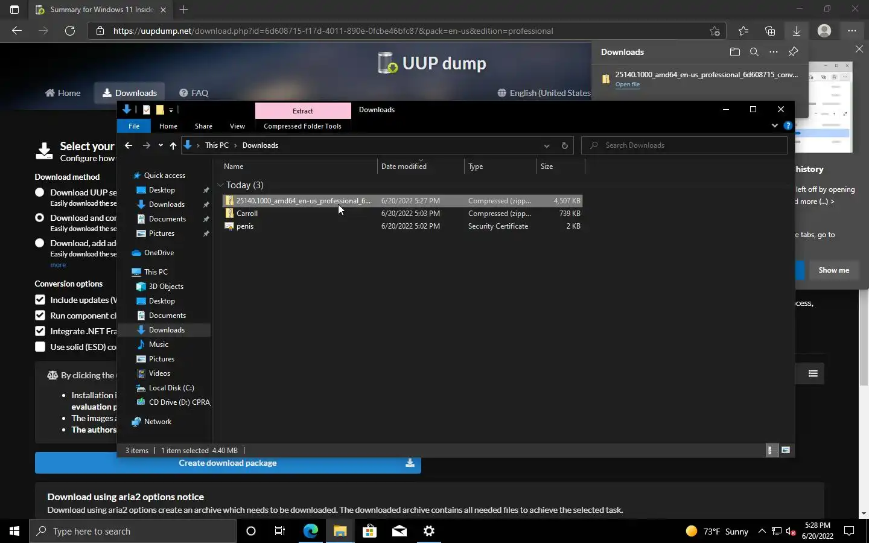Open recent locations dropdown in Explorer
Viewport: 869px width, 543px height.
161,145
